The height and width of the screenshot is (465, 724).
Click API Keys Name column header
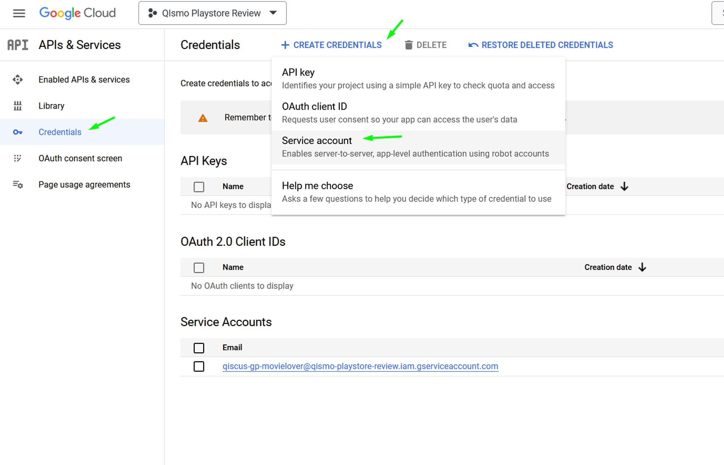point(233,186)
